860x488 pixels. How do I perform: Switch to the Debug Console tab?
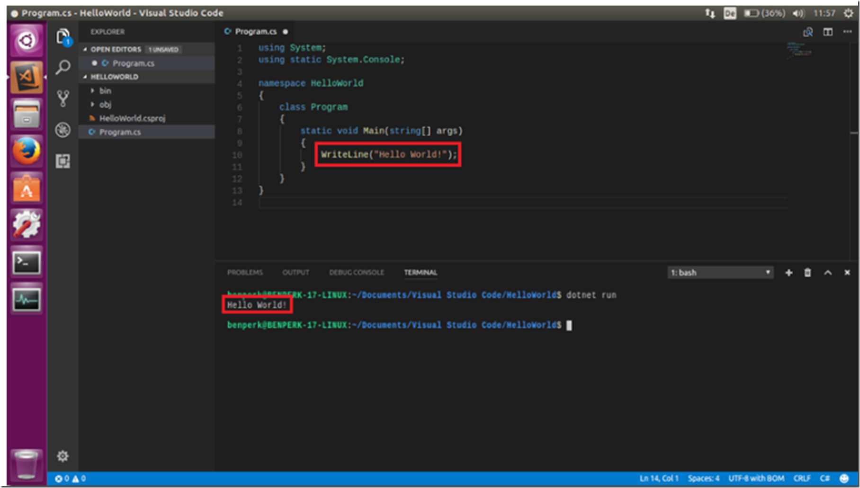[x=357, y=273]
